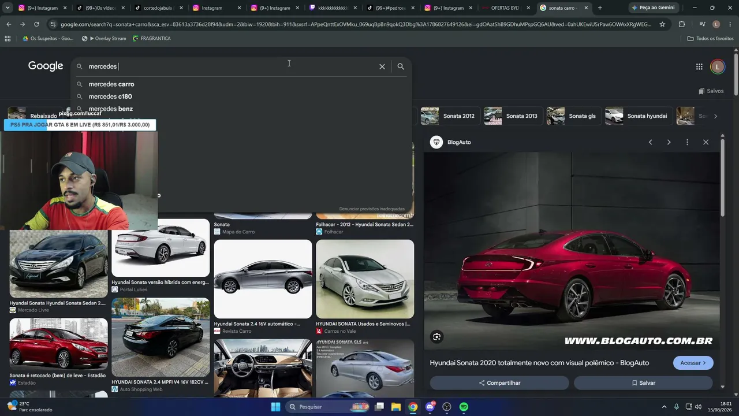The width and height of the screenshot is (739, 416).
Task: Filter by the Sonata hyundai chip
Action: (x=638, y=116)
